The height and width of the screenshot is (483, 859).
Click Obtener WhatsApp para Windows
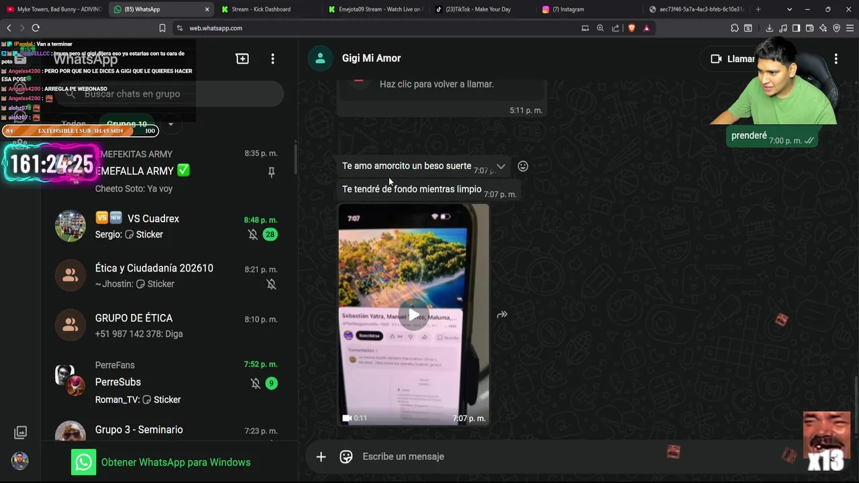(x=161, y=462)
